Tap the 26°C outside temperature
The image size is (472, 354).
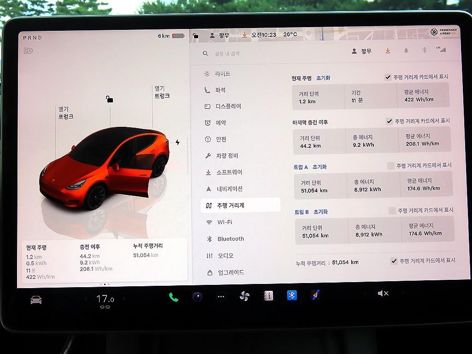(x=290, y=34)
